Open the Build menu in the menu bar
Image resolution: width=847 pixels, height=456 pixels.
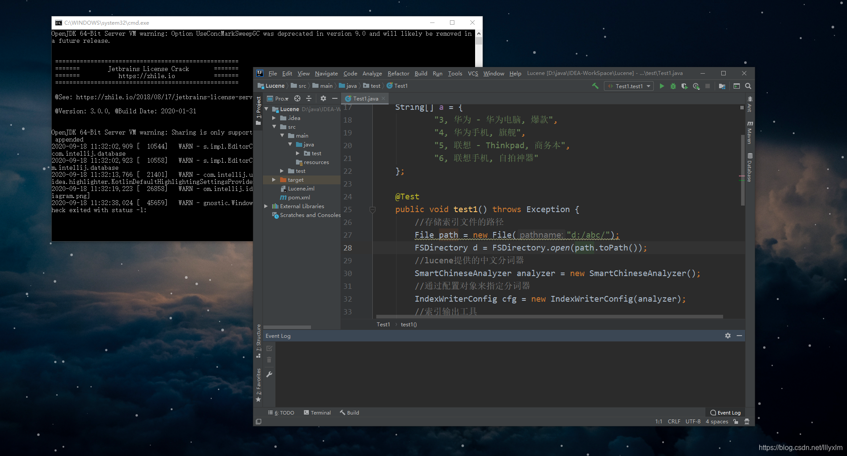[x=421, y=73]
